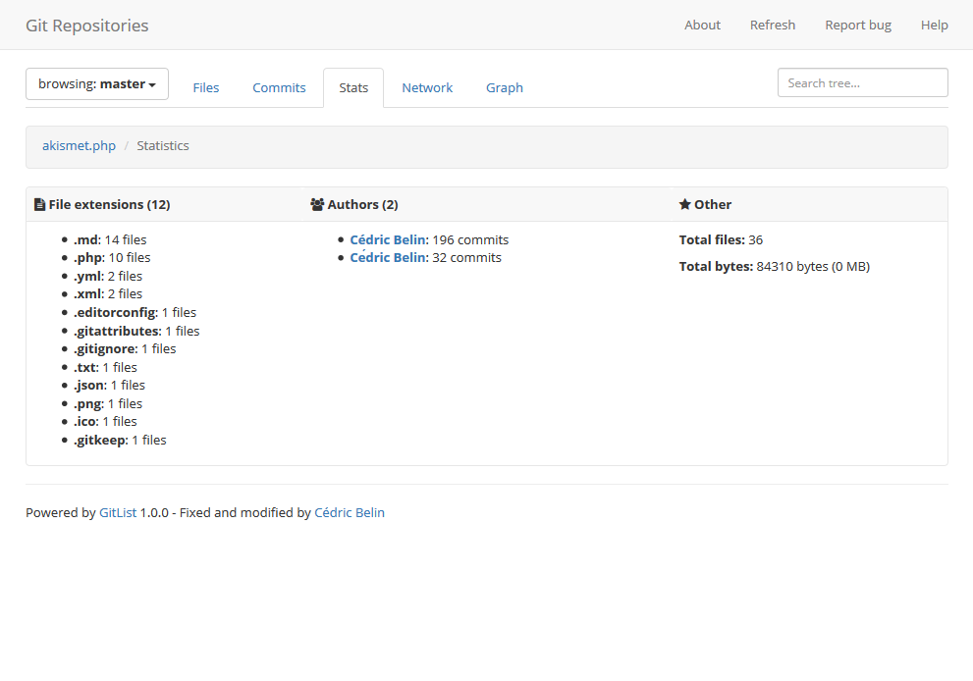Viewport: 973px width, 681px height.
Task: Switch to the Commits tab
Action: coord(278,87)
